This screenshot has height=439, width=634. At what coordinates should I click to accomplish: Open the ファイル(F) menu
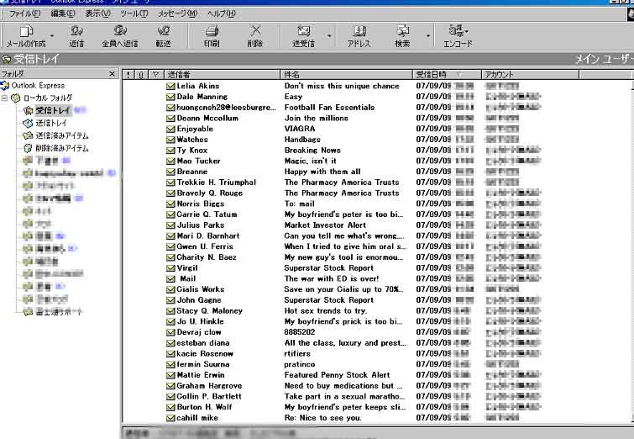point(24,13)
